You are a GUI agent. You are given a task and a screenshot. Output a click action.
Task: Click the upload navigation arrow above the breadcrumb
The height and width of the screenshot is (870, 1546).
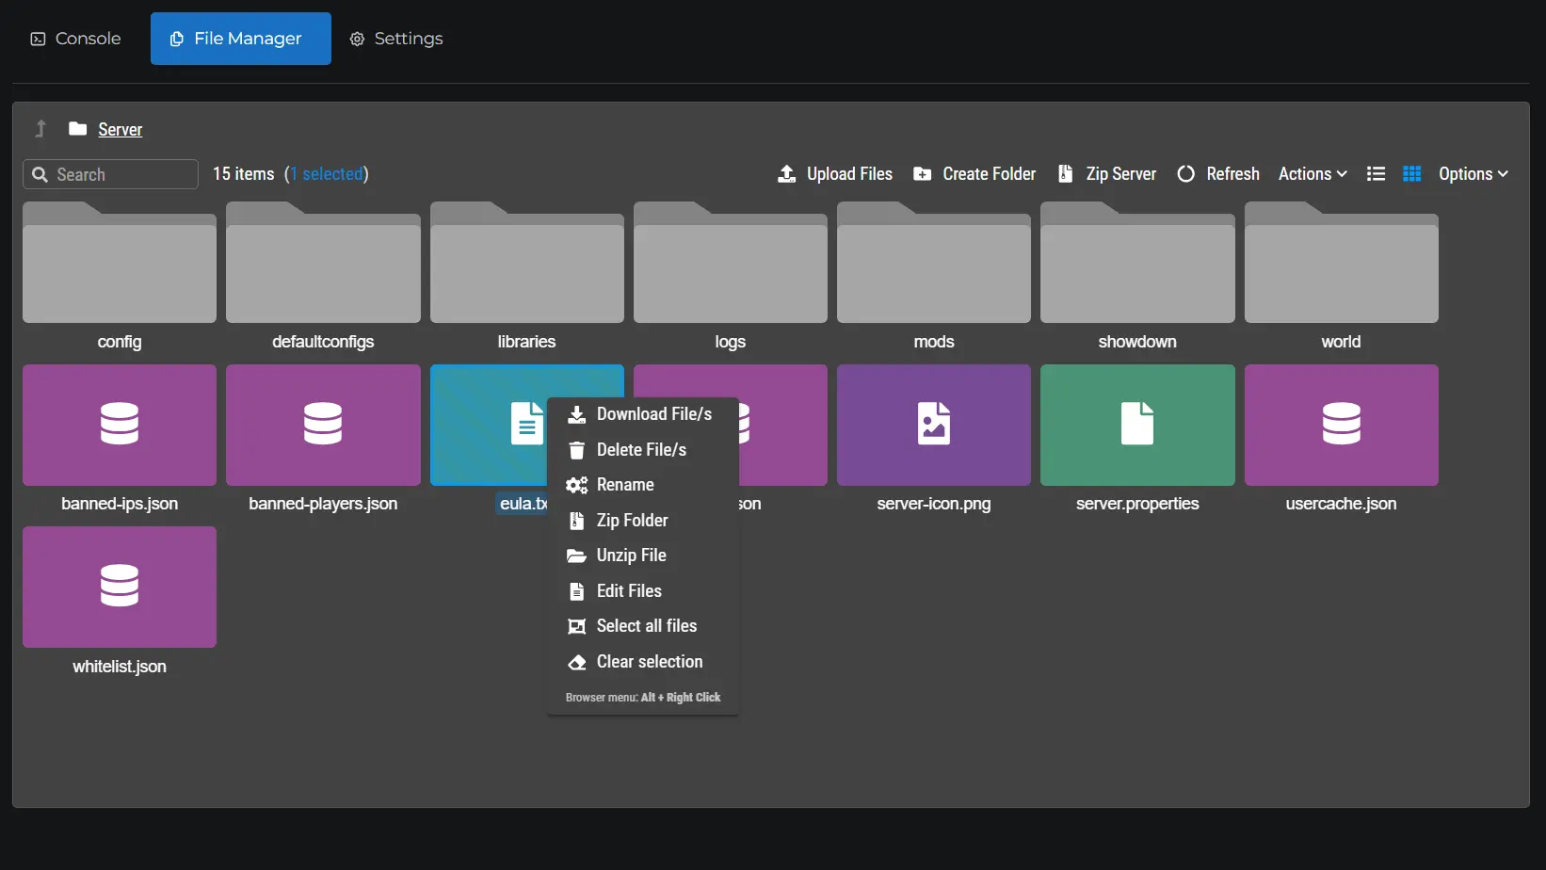(40, 128)
